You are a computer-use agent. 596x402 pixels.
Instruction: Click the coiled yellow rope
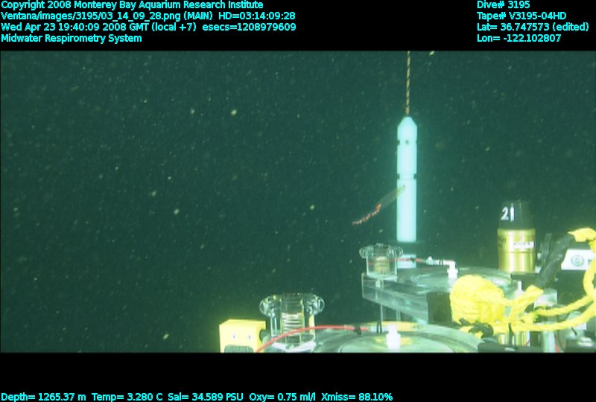click(x=484, y=298)
